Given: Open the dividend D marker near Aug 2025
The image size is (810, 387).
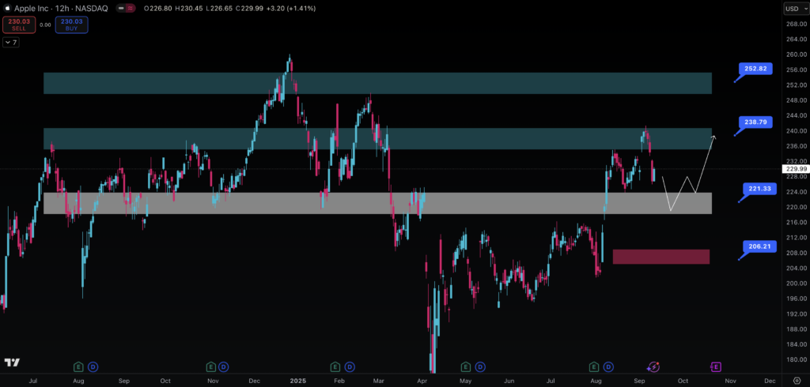Looking at the screenshot, I should point(608,367).
